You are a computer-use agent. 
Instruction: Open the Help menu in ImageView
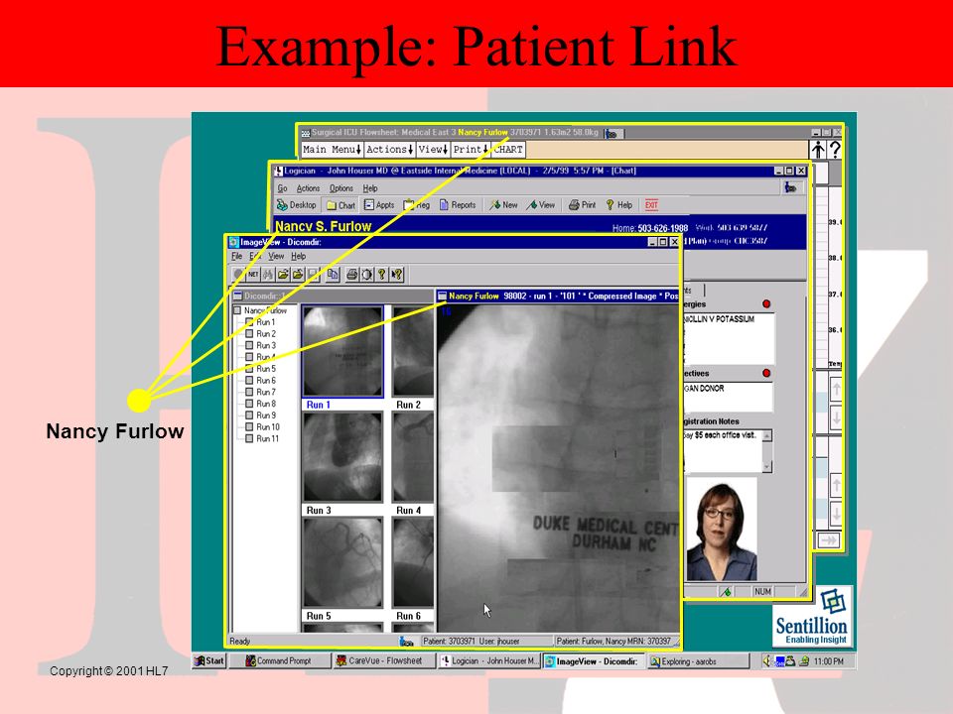pos(298,256)
